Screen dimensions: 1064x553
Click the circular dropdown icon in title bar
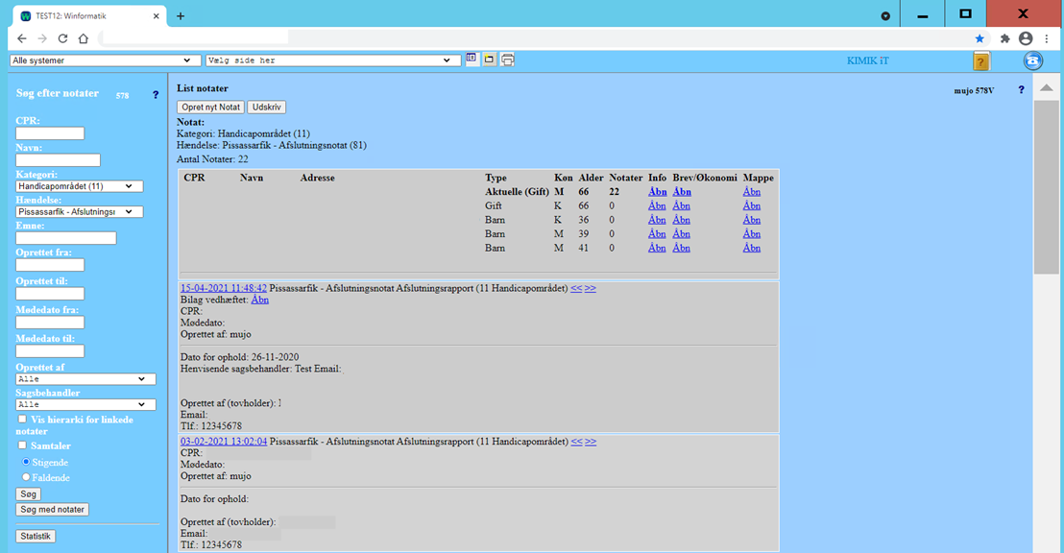point(885,15)
